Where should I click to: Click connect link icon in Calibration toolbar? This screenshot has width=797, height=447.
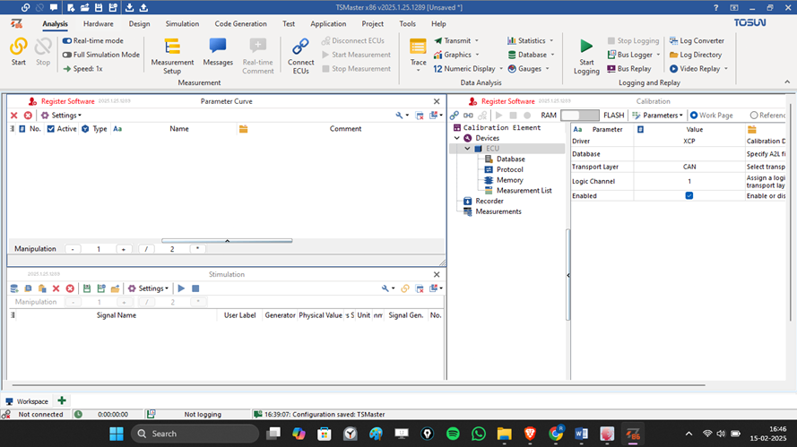455,116
